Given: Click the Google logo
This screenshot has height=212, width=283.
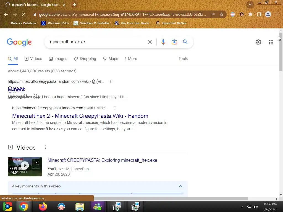Looking at the screenshot, I should (x=19, y=42).
